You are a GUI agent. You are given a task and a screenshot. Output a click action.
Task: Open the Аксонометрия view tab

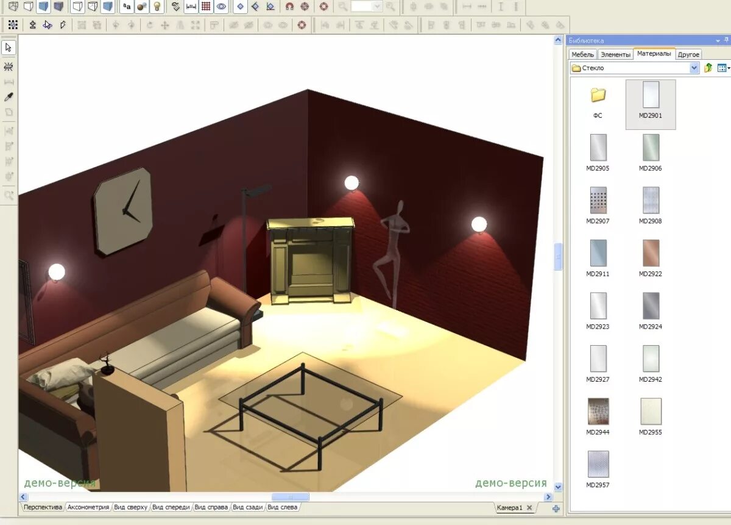88,507
